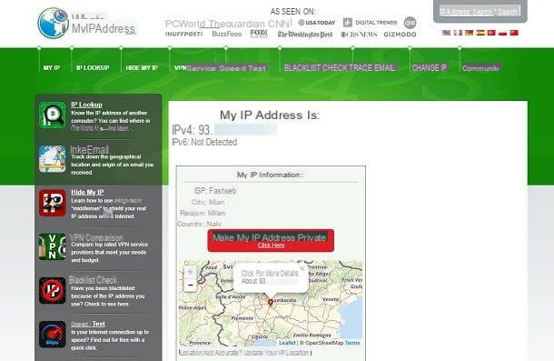The height and width of the screenshot is (361, 554).
Task: Open the Hide My IP heading link in the sidebar
Action: [x=87, y=192]
